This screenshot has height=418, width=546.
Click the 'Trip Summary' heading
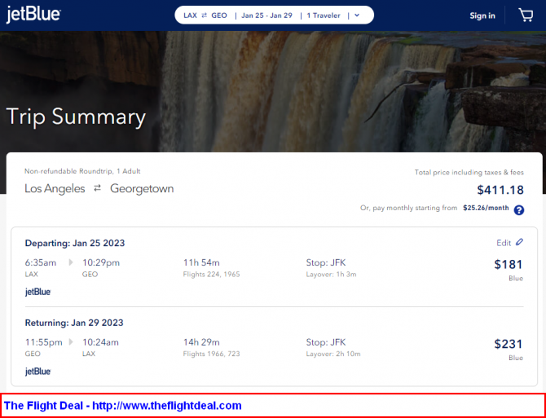76,117
